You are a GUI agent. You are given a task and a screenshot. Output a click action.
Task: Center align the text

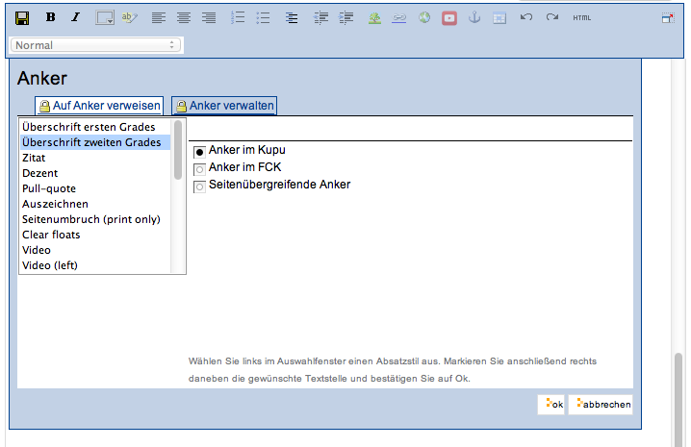(x=184, y=17)
